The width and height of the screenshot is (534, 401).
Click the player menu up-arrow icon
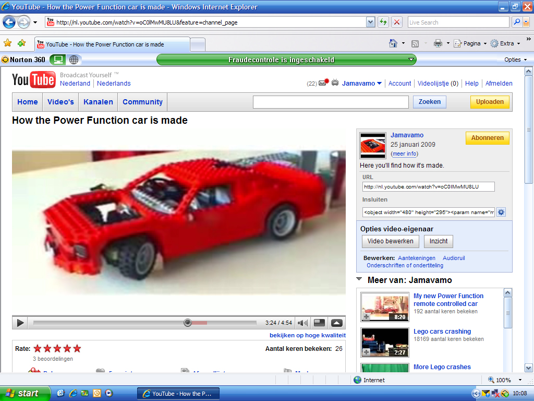click(x=336, y=323)
